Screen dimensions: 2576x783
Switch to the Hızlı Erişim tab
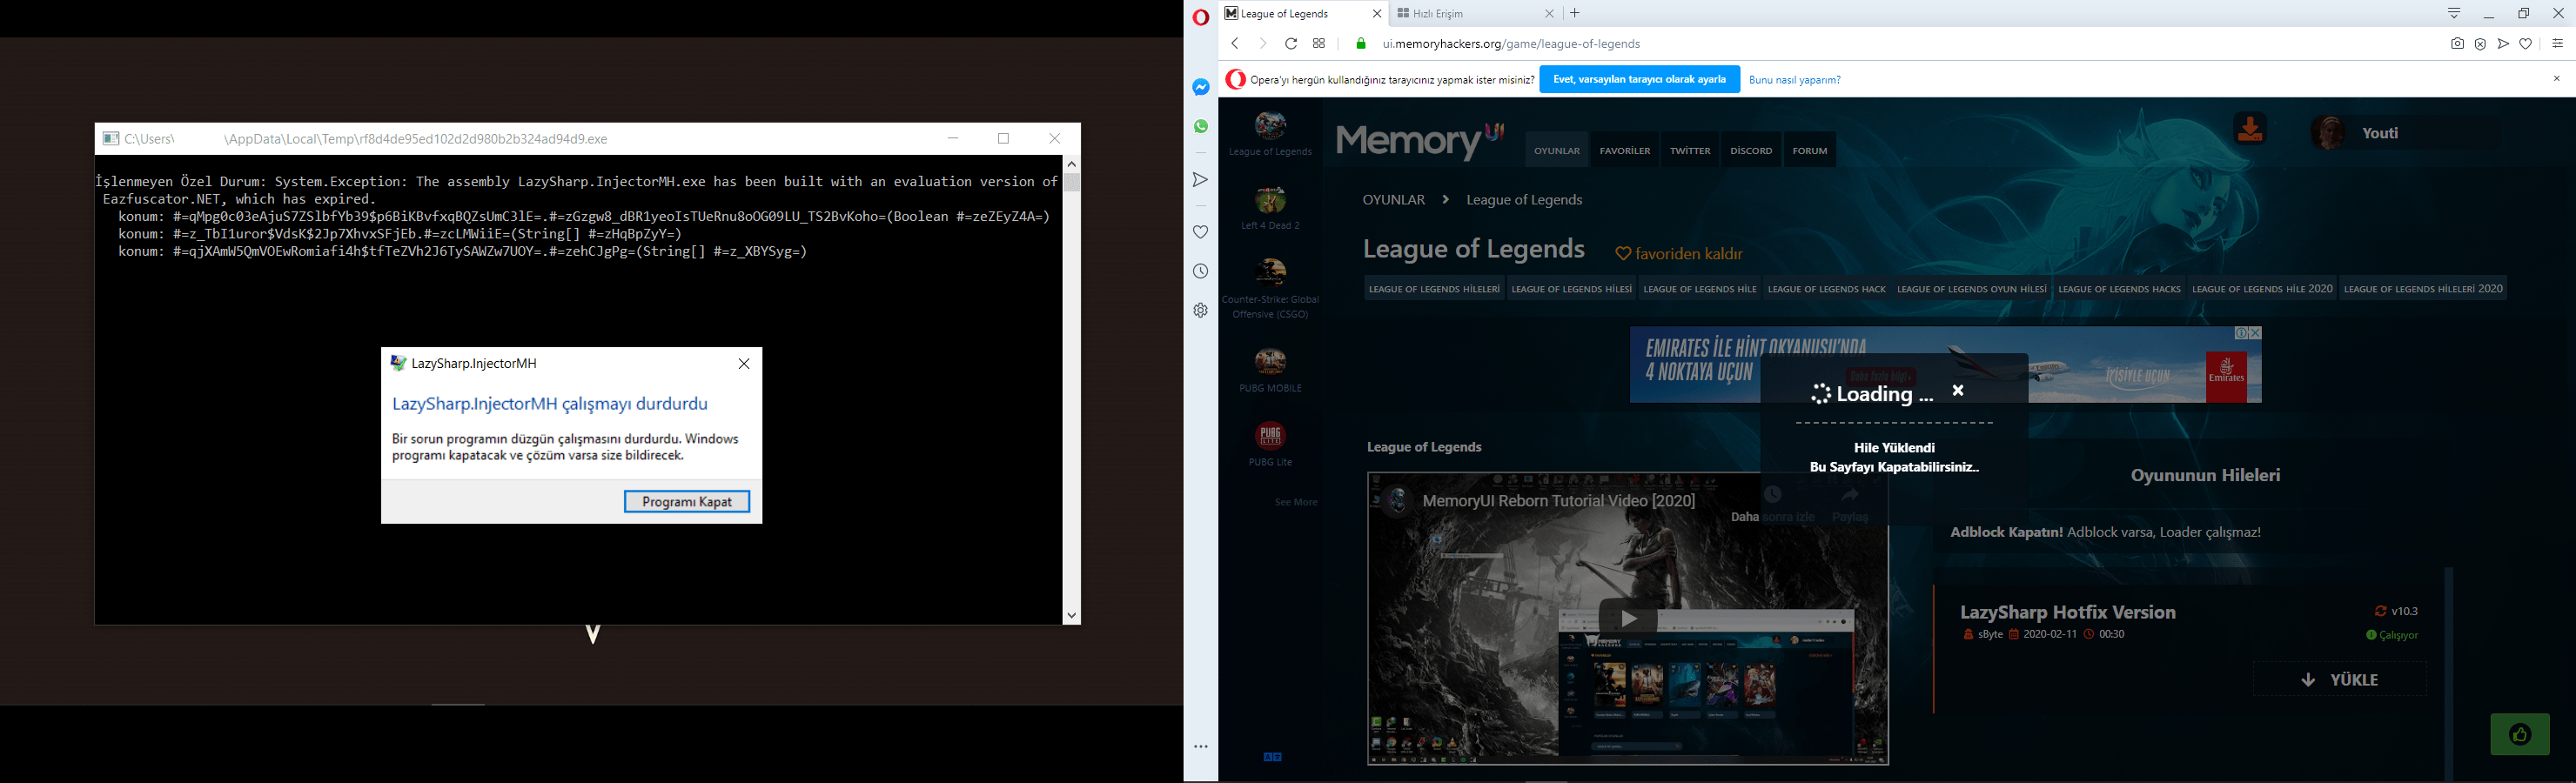1475,14
